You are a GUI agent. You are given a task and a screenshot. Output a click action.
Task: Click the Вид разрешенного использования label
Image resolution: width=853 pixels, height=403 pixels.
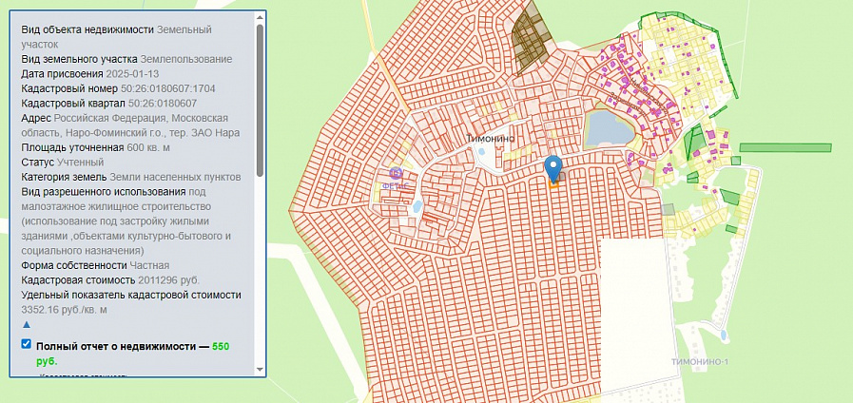point(103,191)
